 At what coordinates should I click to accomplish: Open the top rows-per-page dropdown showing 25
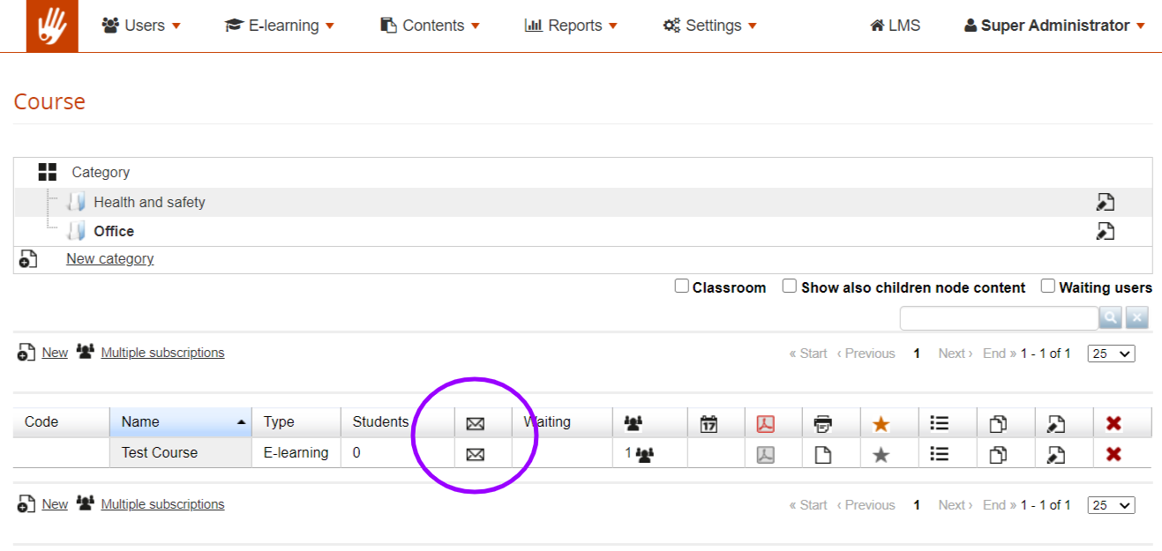(x=1111, y=354)
